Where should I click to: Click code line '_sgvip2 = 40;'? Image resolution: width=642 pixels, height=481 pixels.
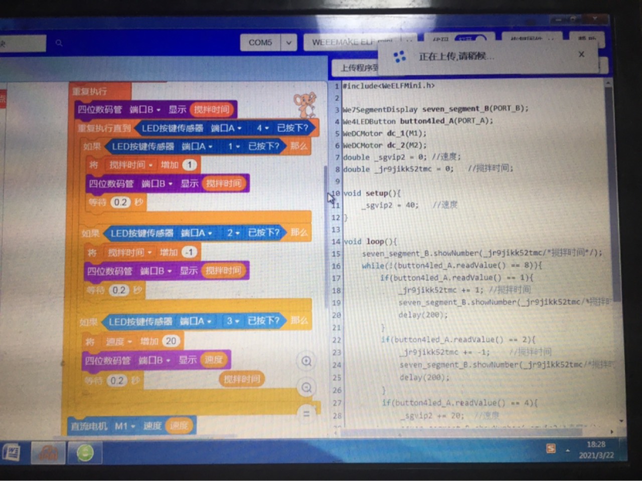[x=390, y=205]
